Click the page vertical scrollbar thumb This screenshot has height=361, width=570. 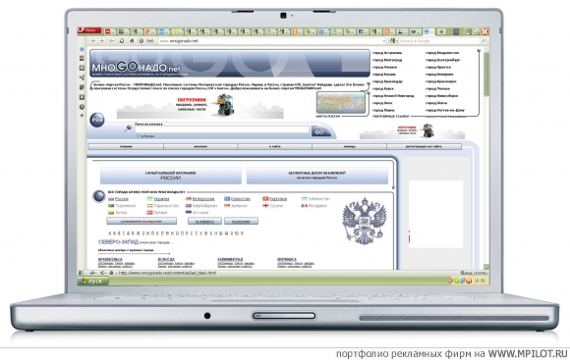[486, 75]
